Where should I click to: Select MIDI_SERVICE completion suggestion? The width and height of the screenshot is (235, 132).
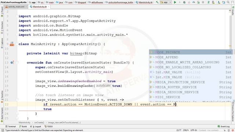(x=191, y=97)
